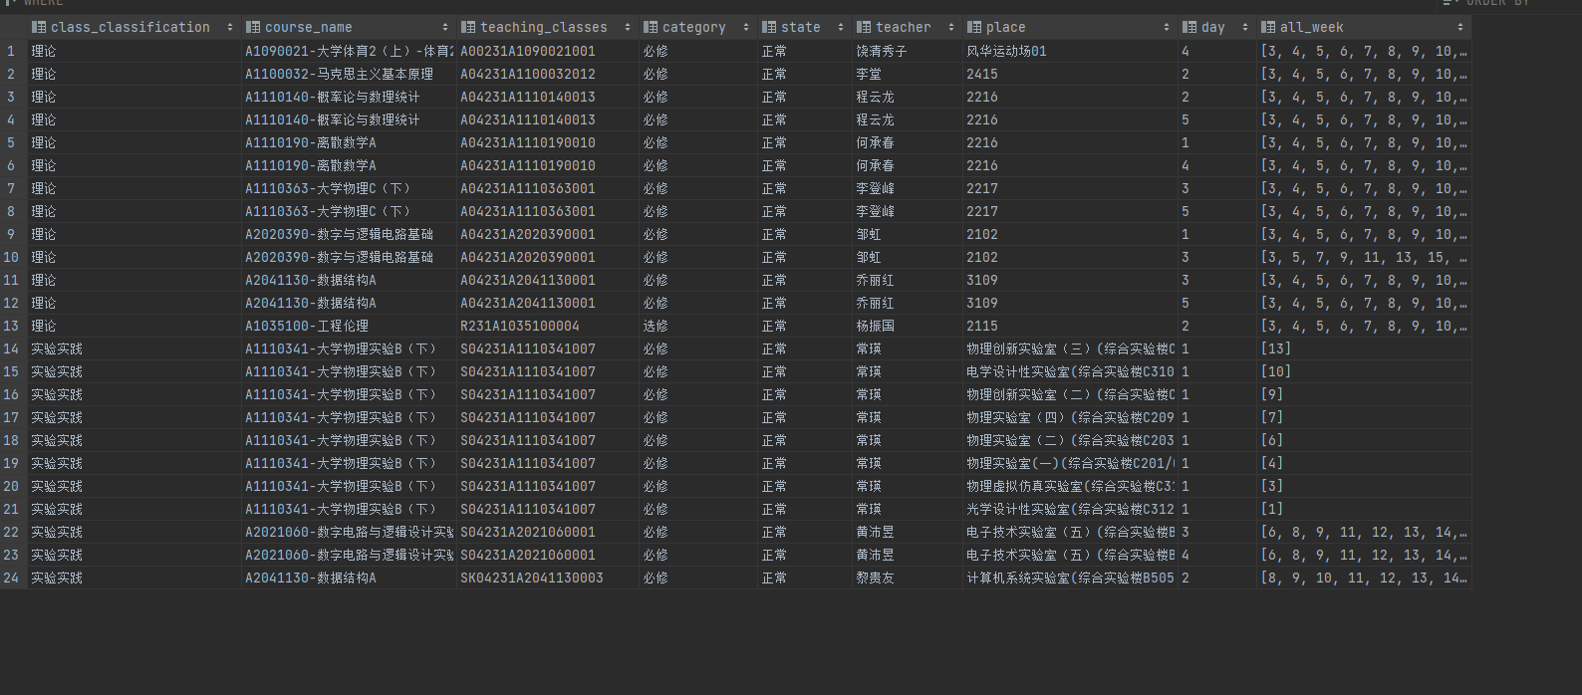The height and width of the screenshot is (695, 1582).
Task: Select row number 13 in the gutter
Action: pos(11,327)
